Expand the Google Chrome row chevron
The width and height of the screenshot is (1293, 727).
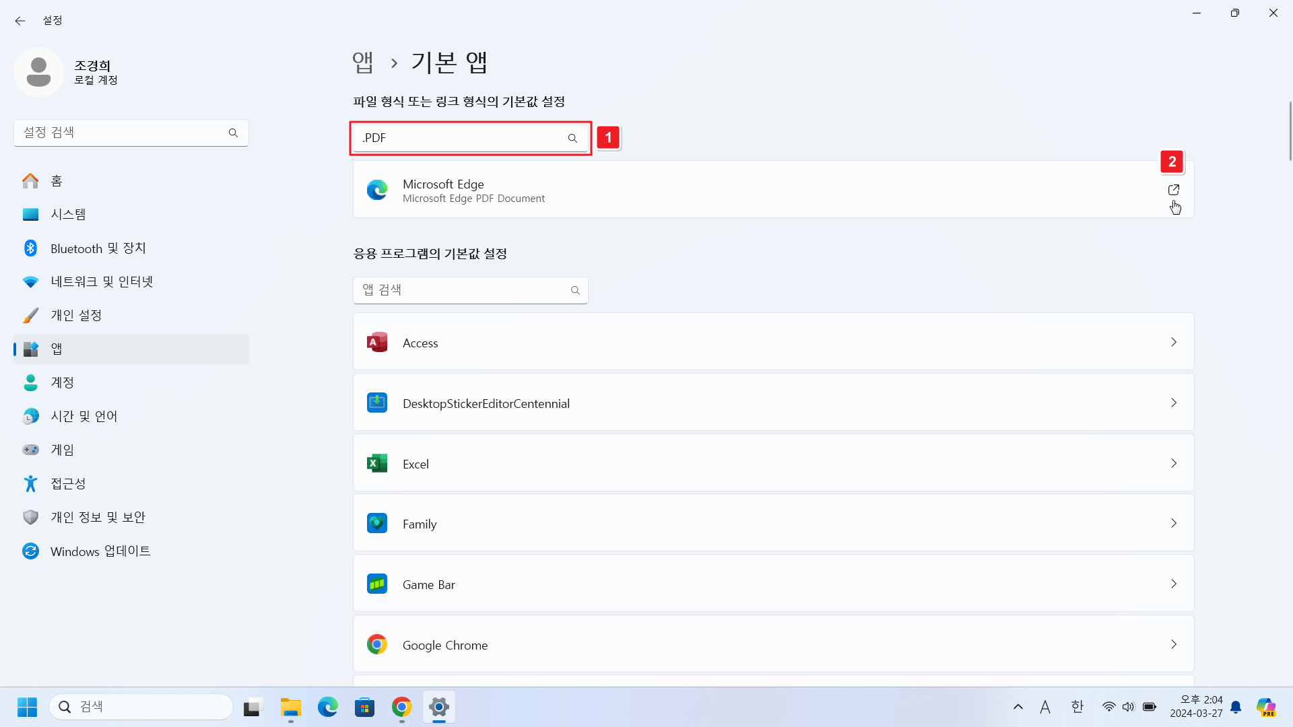[1174, 644]
